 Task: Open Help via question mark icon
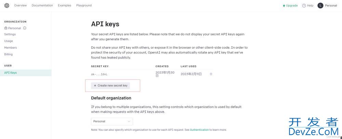pyautogui.click(x=304, y=6)
